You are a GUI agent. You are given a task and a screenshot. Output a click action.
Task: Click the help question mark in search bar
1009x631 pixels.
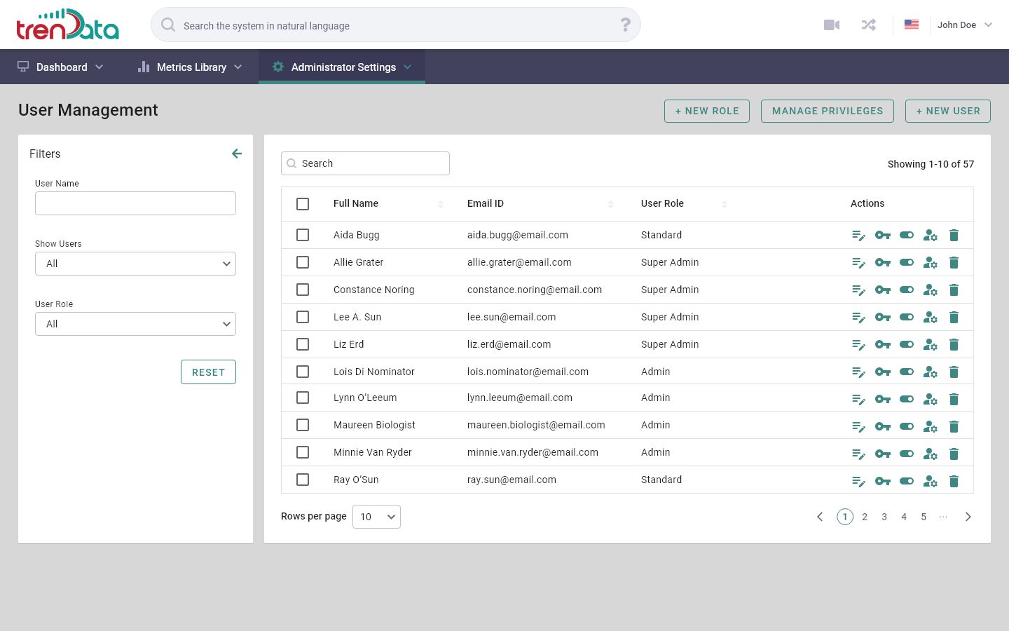click(x=625, y=25)
